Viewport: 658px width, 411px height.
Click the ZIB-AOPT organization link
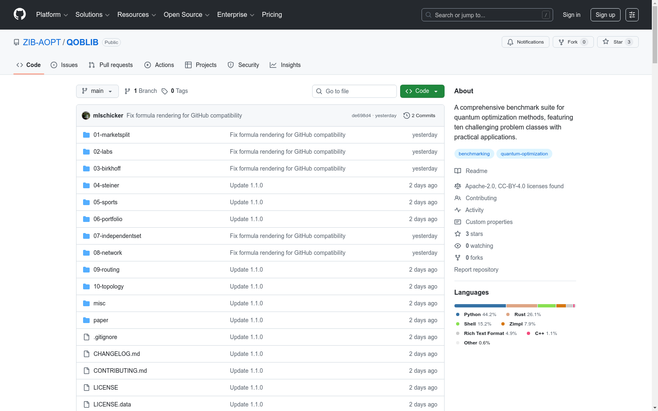pyautogui.click(x=42, y=42)
